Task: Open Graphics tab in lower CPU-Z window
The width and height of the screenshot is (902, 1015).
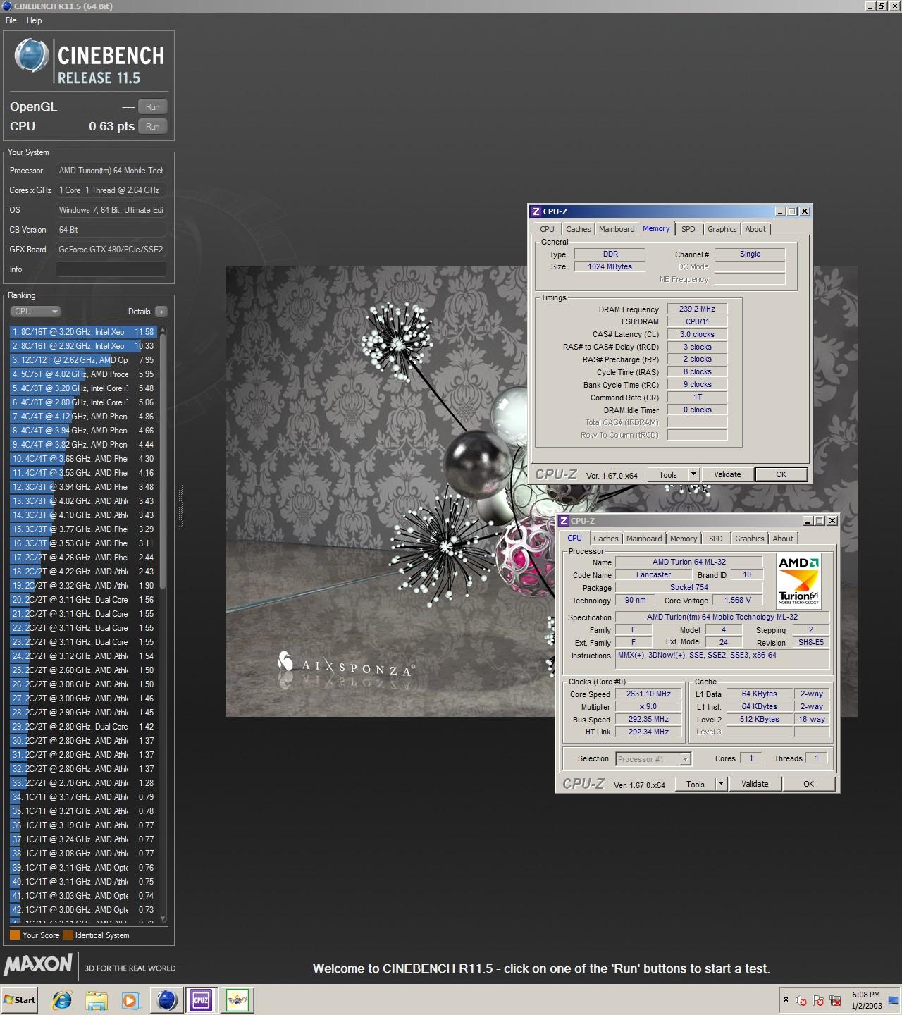Action: (x=750, y=539)
